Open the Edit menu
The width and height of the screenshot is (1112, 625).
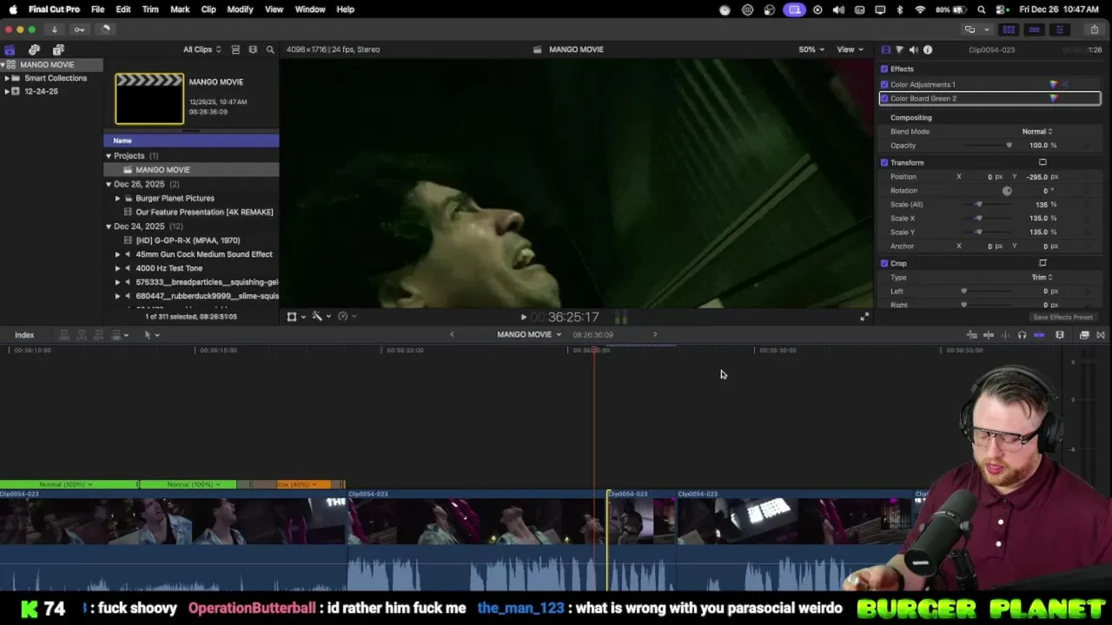(x=123, y=10)
